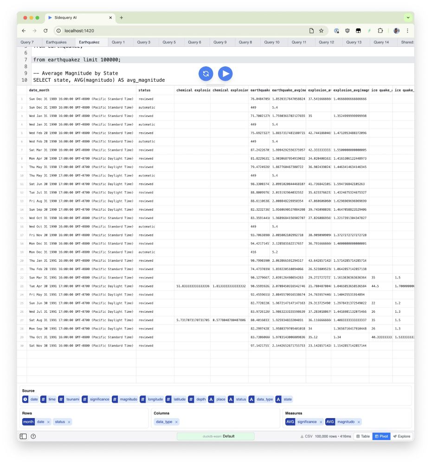Pick the longitude source field chip
This screenshot has width=431, height=464.
152,399
